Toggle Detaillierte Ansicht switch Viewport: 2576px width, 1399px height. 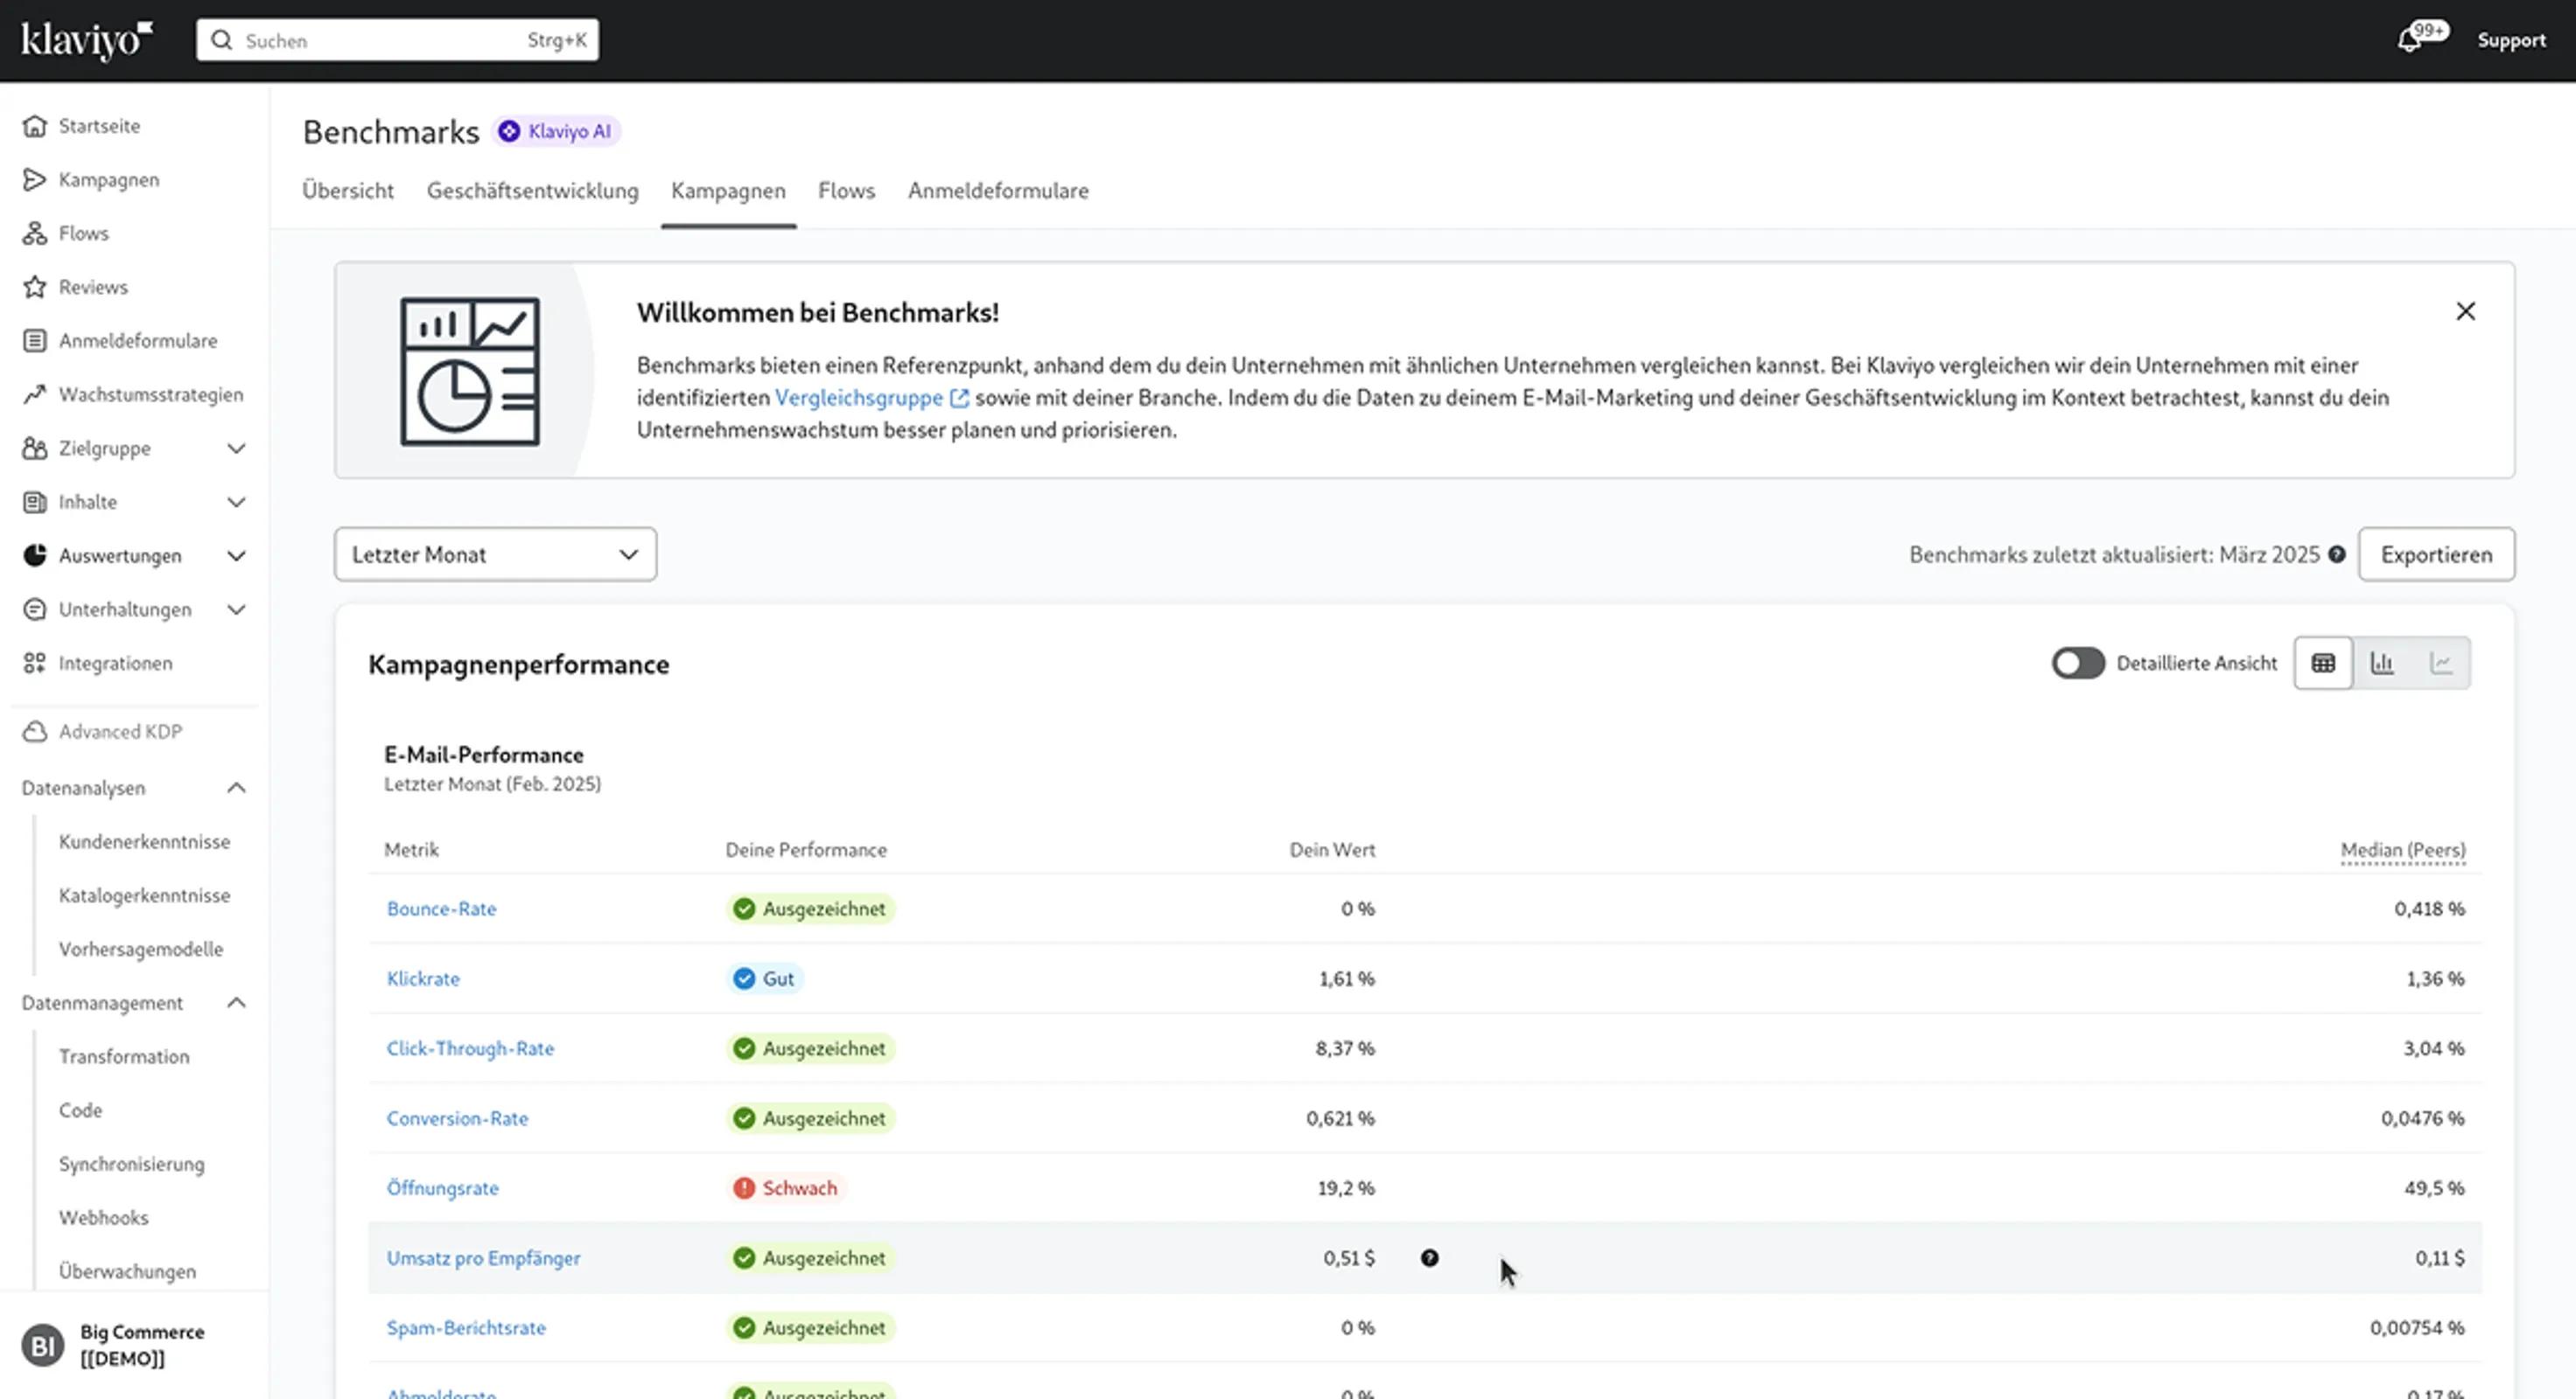(2078, 664)
